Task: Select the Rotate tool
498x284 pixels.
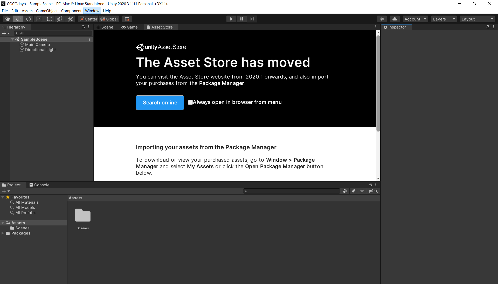Action: coord(29,19)
